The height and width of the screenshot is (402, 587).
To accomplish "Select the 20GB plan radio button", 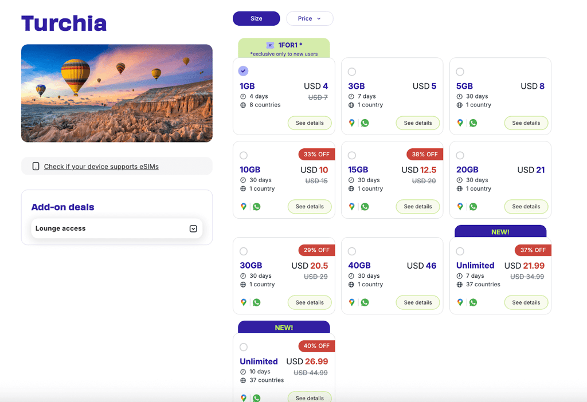I will 460,155.
